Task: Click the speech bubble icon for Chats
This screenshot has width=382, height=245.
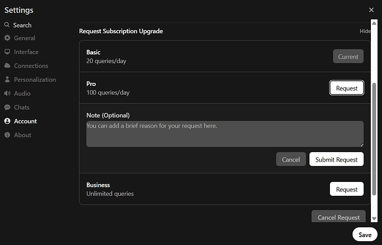Action: coord(7,107)
